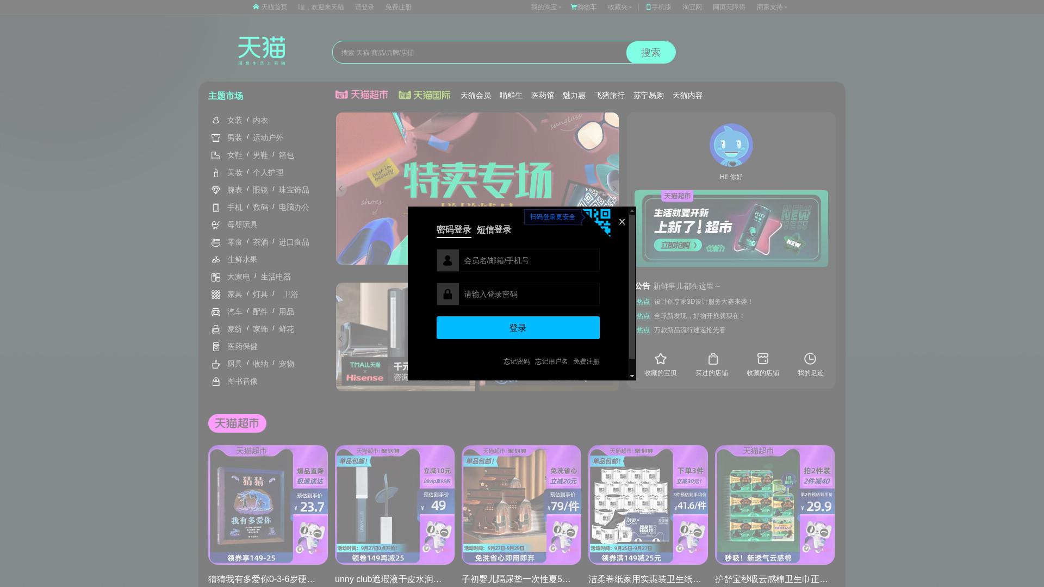The height and width of the screenshot is (587, 1044).
Task: Open the 医药馆 nav item
Action: [543, 95]
